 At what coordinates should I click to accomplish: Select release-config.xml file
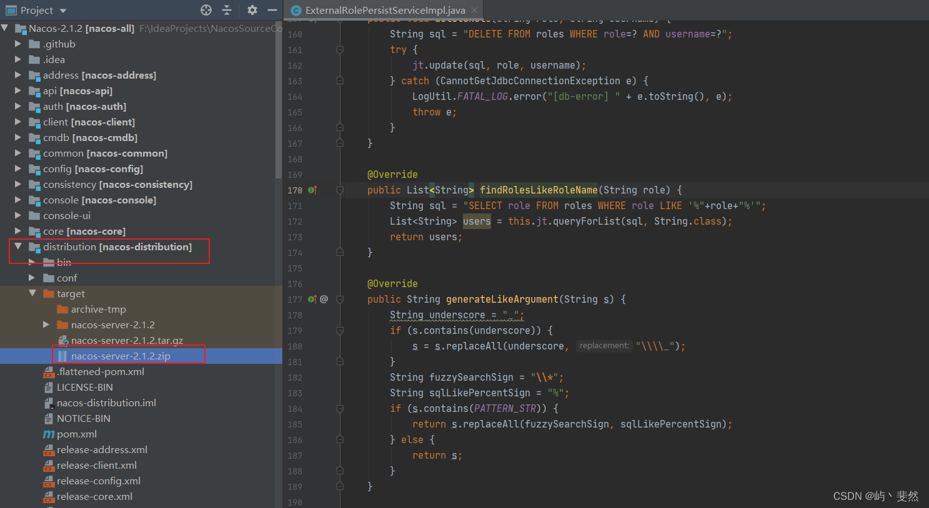pos(99,481)
